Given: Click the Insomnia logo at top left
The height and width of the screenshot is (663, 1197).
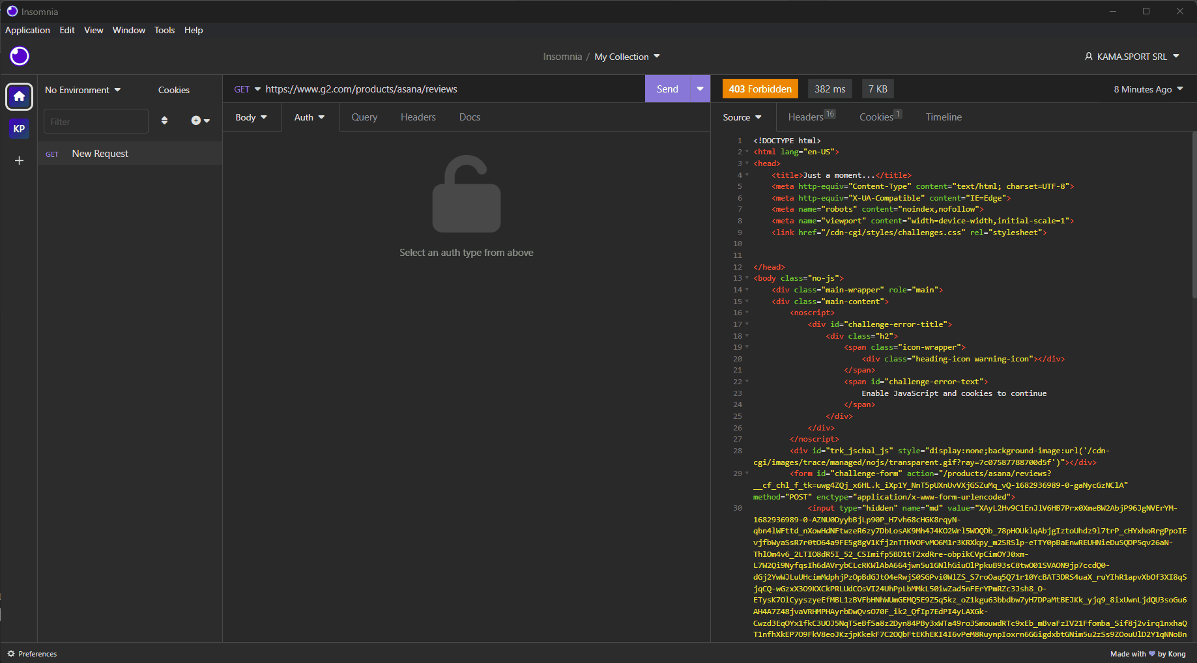Looking at the screenshot, I should pyautogui.click(x=20, y=56).
